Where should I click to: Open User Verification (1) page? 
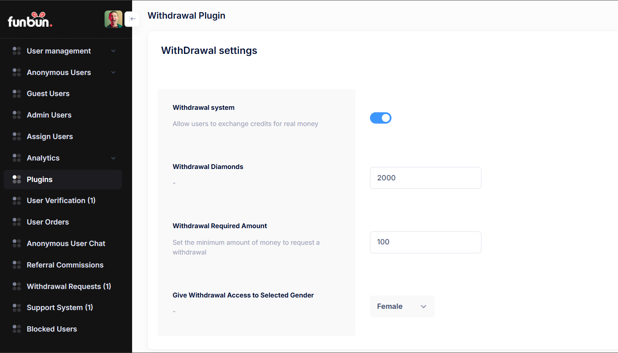pos(61,201)
